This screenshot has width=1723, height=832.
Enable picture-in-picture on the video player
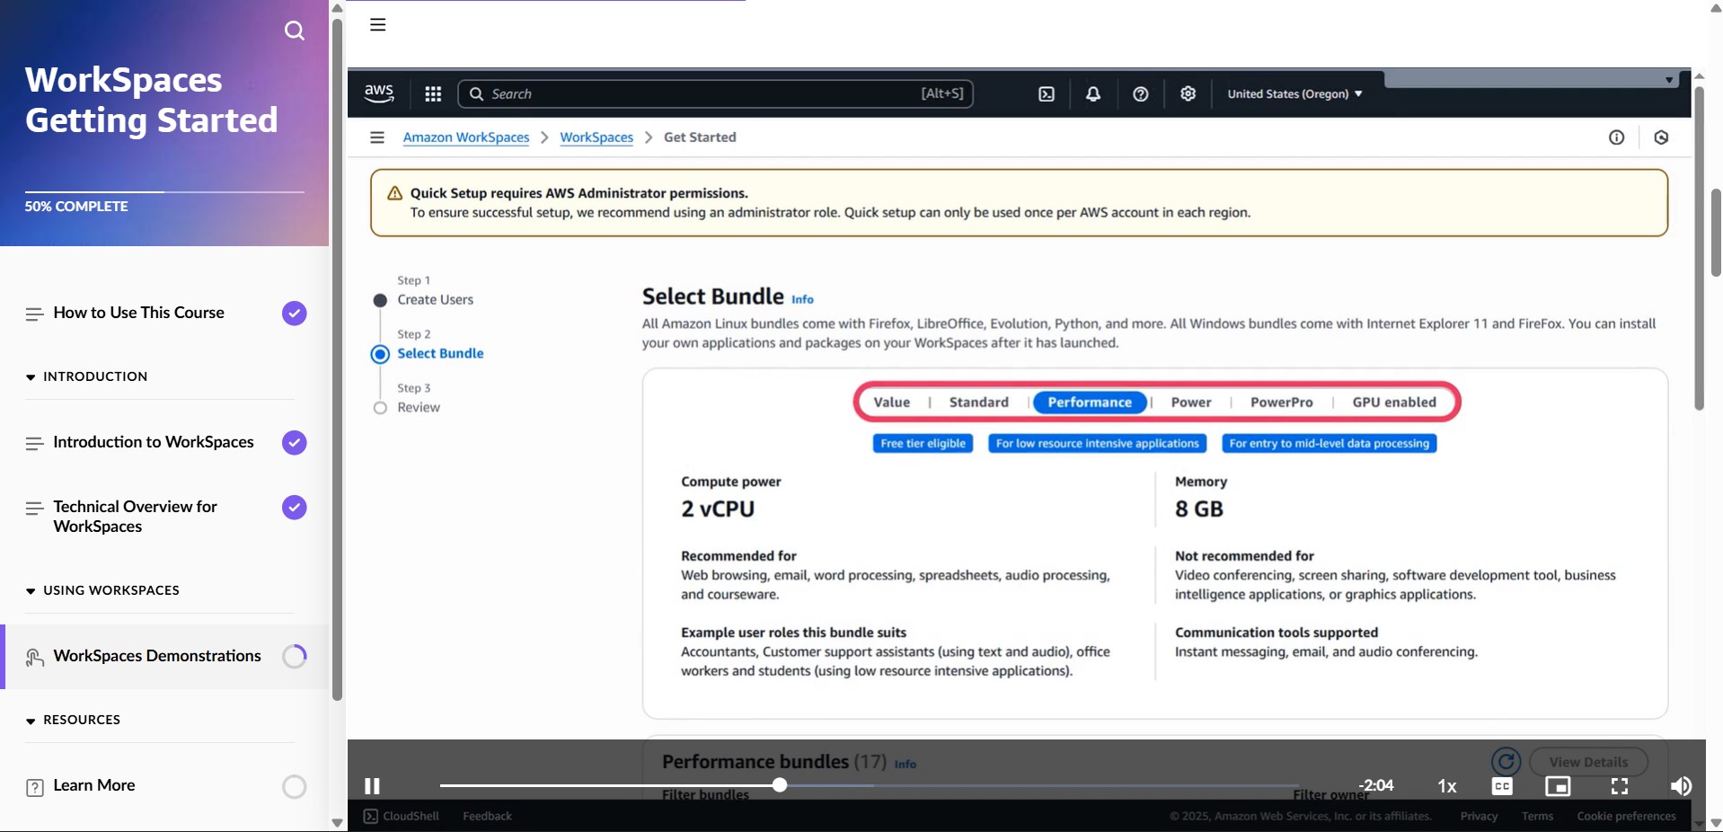coord(1559,786)
